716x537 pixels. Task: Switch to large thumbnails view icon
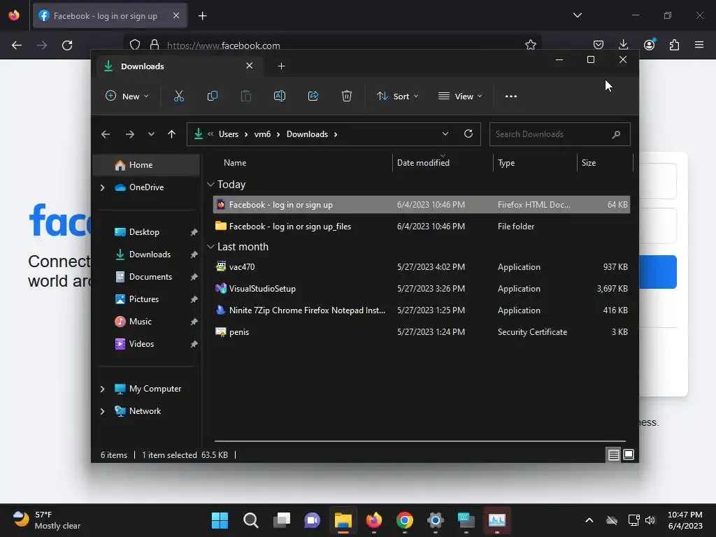pyautogui.click(x=629, y=454)
